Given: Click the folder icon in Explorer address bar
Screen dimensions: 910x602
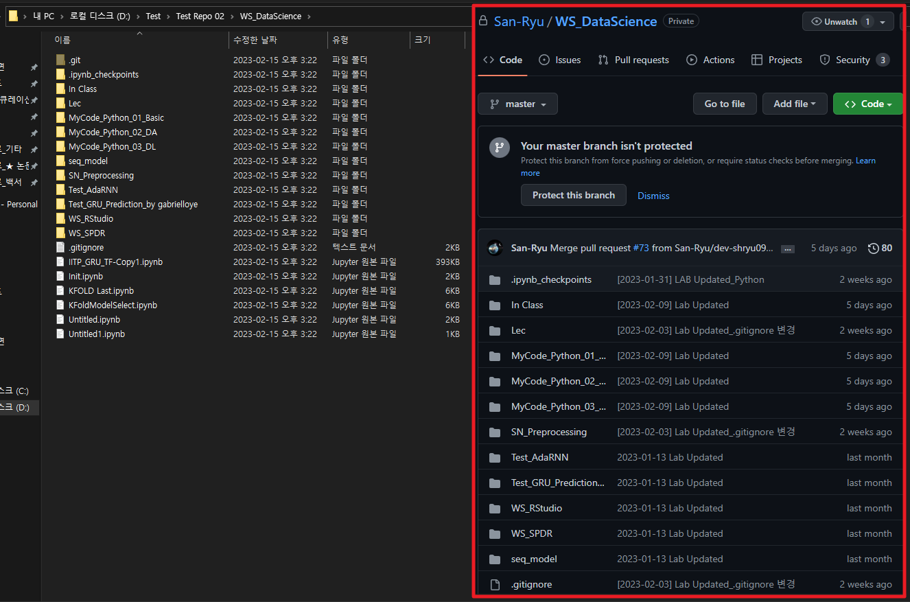Looking at the screenshot, I should tap(13, 16).
